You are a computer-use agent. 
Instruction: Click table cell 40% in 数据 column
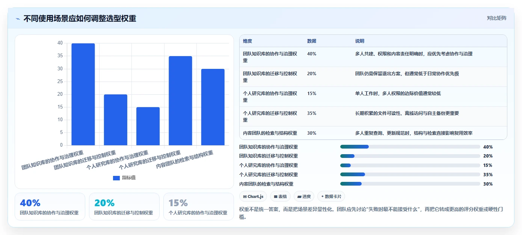point(312,54)
